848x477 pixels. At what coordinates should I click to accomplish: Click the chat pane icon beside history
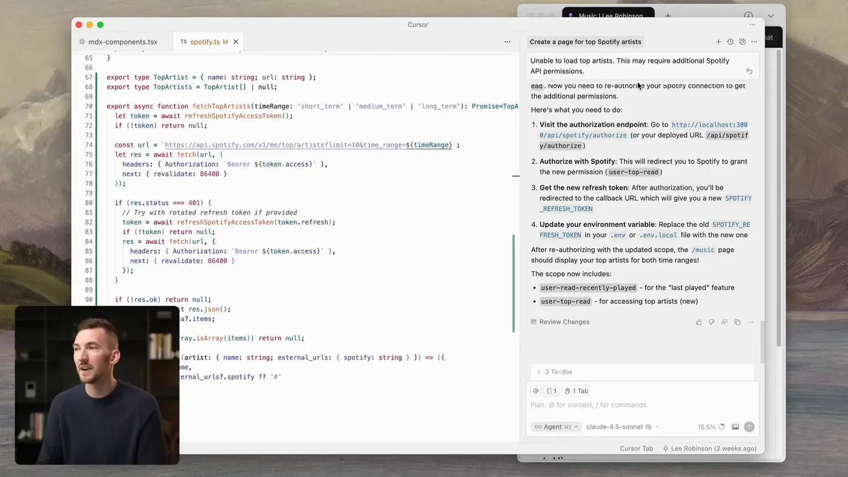pyautogui.click(x=742, y=42)
